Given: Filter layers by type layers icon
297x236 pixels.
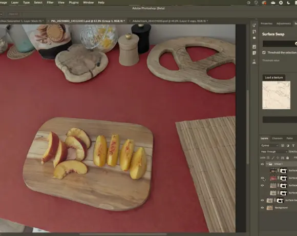Looking at the screenshot, I should click(x=293, y=146).
